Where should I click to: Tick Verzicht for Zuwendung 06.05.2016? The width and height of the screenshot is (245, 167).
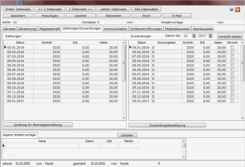(232, 65)
